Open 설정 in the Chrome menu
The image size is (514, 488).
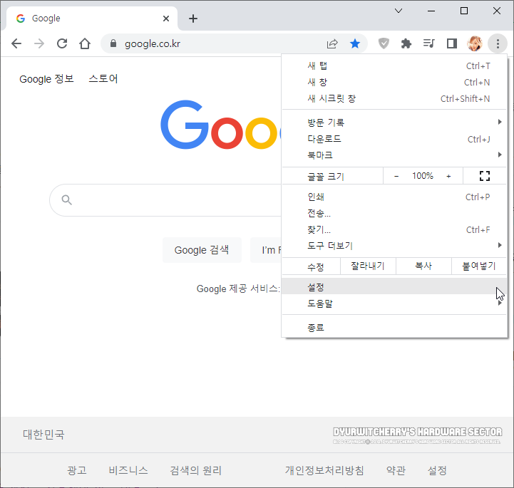[x=394, y=287]
